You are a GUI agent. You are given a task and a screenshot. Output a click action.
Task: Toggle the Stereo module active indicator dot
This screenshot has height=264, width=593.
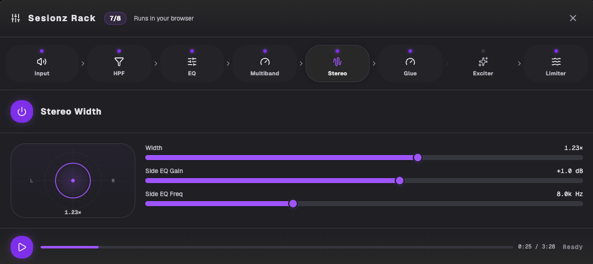(x=337, y=51)
